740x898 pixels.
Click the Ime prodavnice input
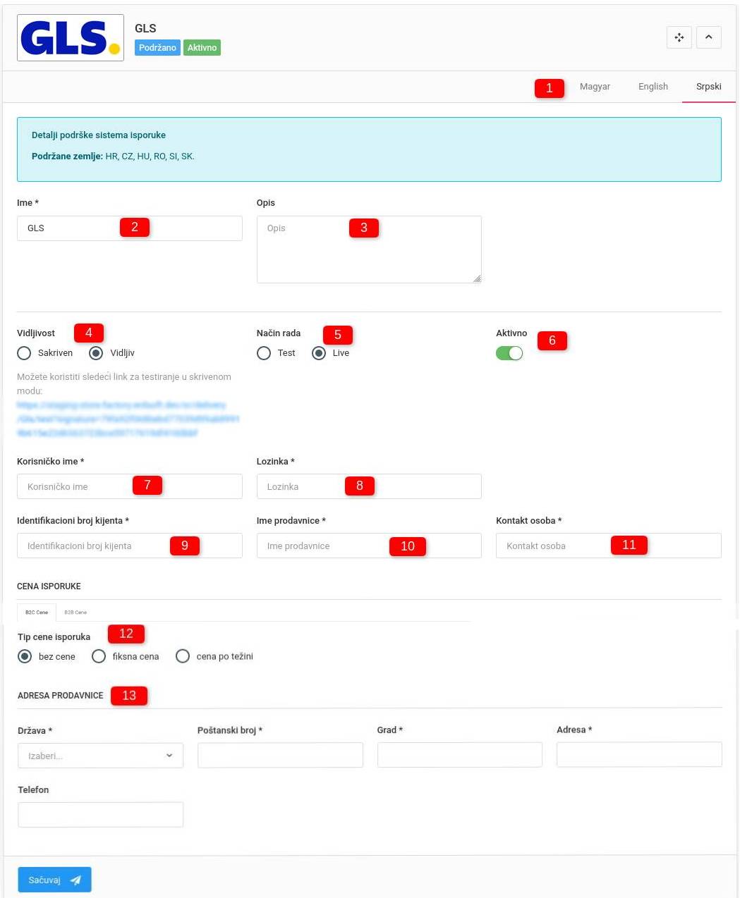(369, 546)
